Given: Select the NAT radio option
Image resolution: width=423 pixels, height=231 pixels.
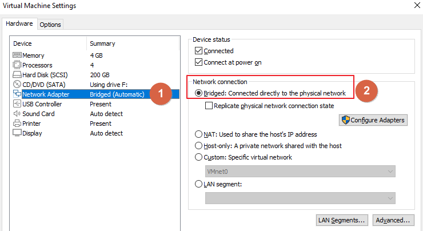Looking at the screenshot, I should coord(198,134).
